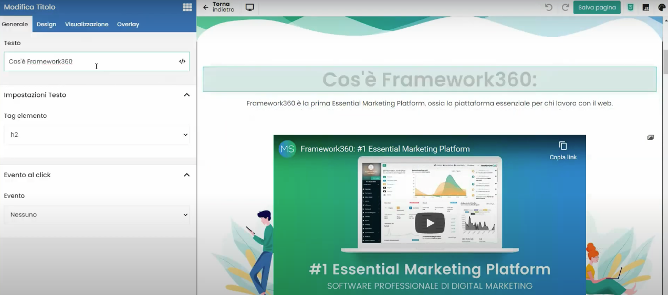Switch to the Visualizzazione tab
Screen dimensions: 668x295
87,24
